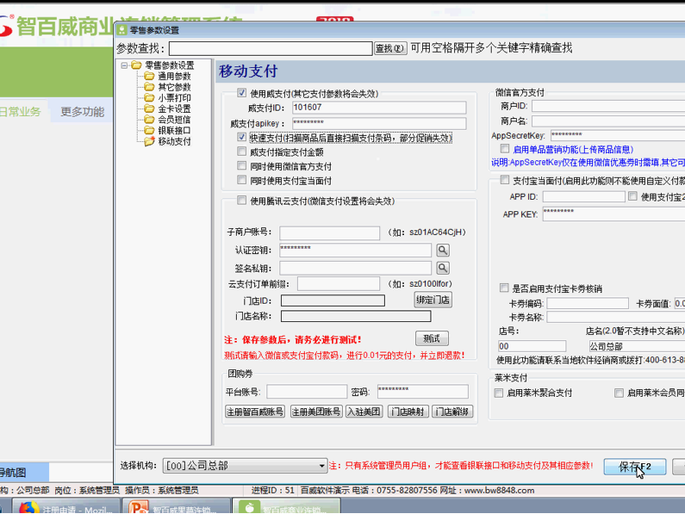Open the 金卡设置 folder item
Viewport: 685px width, 514px height.
coord(173,109)
